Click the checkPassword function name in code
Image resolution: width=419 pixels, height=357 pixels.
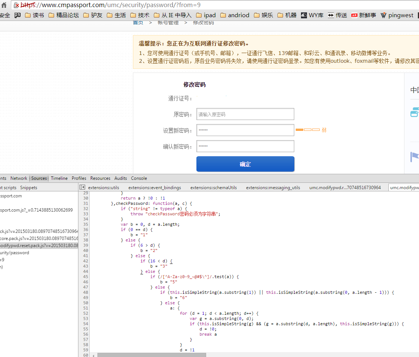coord(133,203)
